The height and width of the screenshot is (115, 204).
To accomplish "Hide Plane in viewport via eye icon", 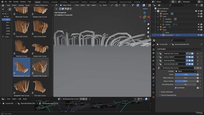I will click(199, 30).
